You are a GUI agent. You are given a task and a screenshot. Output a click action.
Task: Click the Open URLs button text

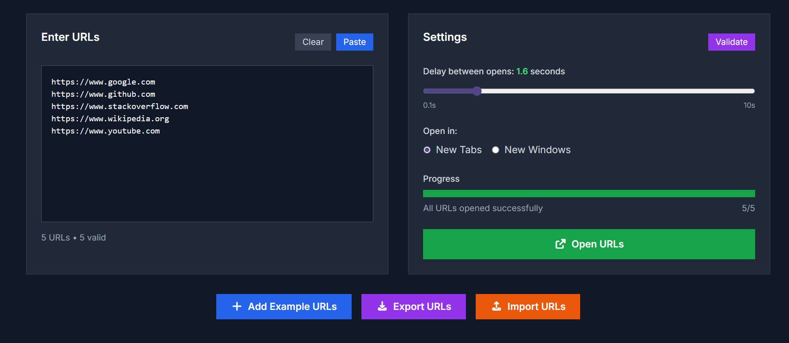pos(597,244)
